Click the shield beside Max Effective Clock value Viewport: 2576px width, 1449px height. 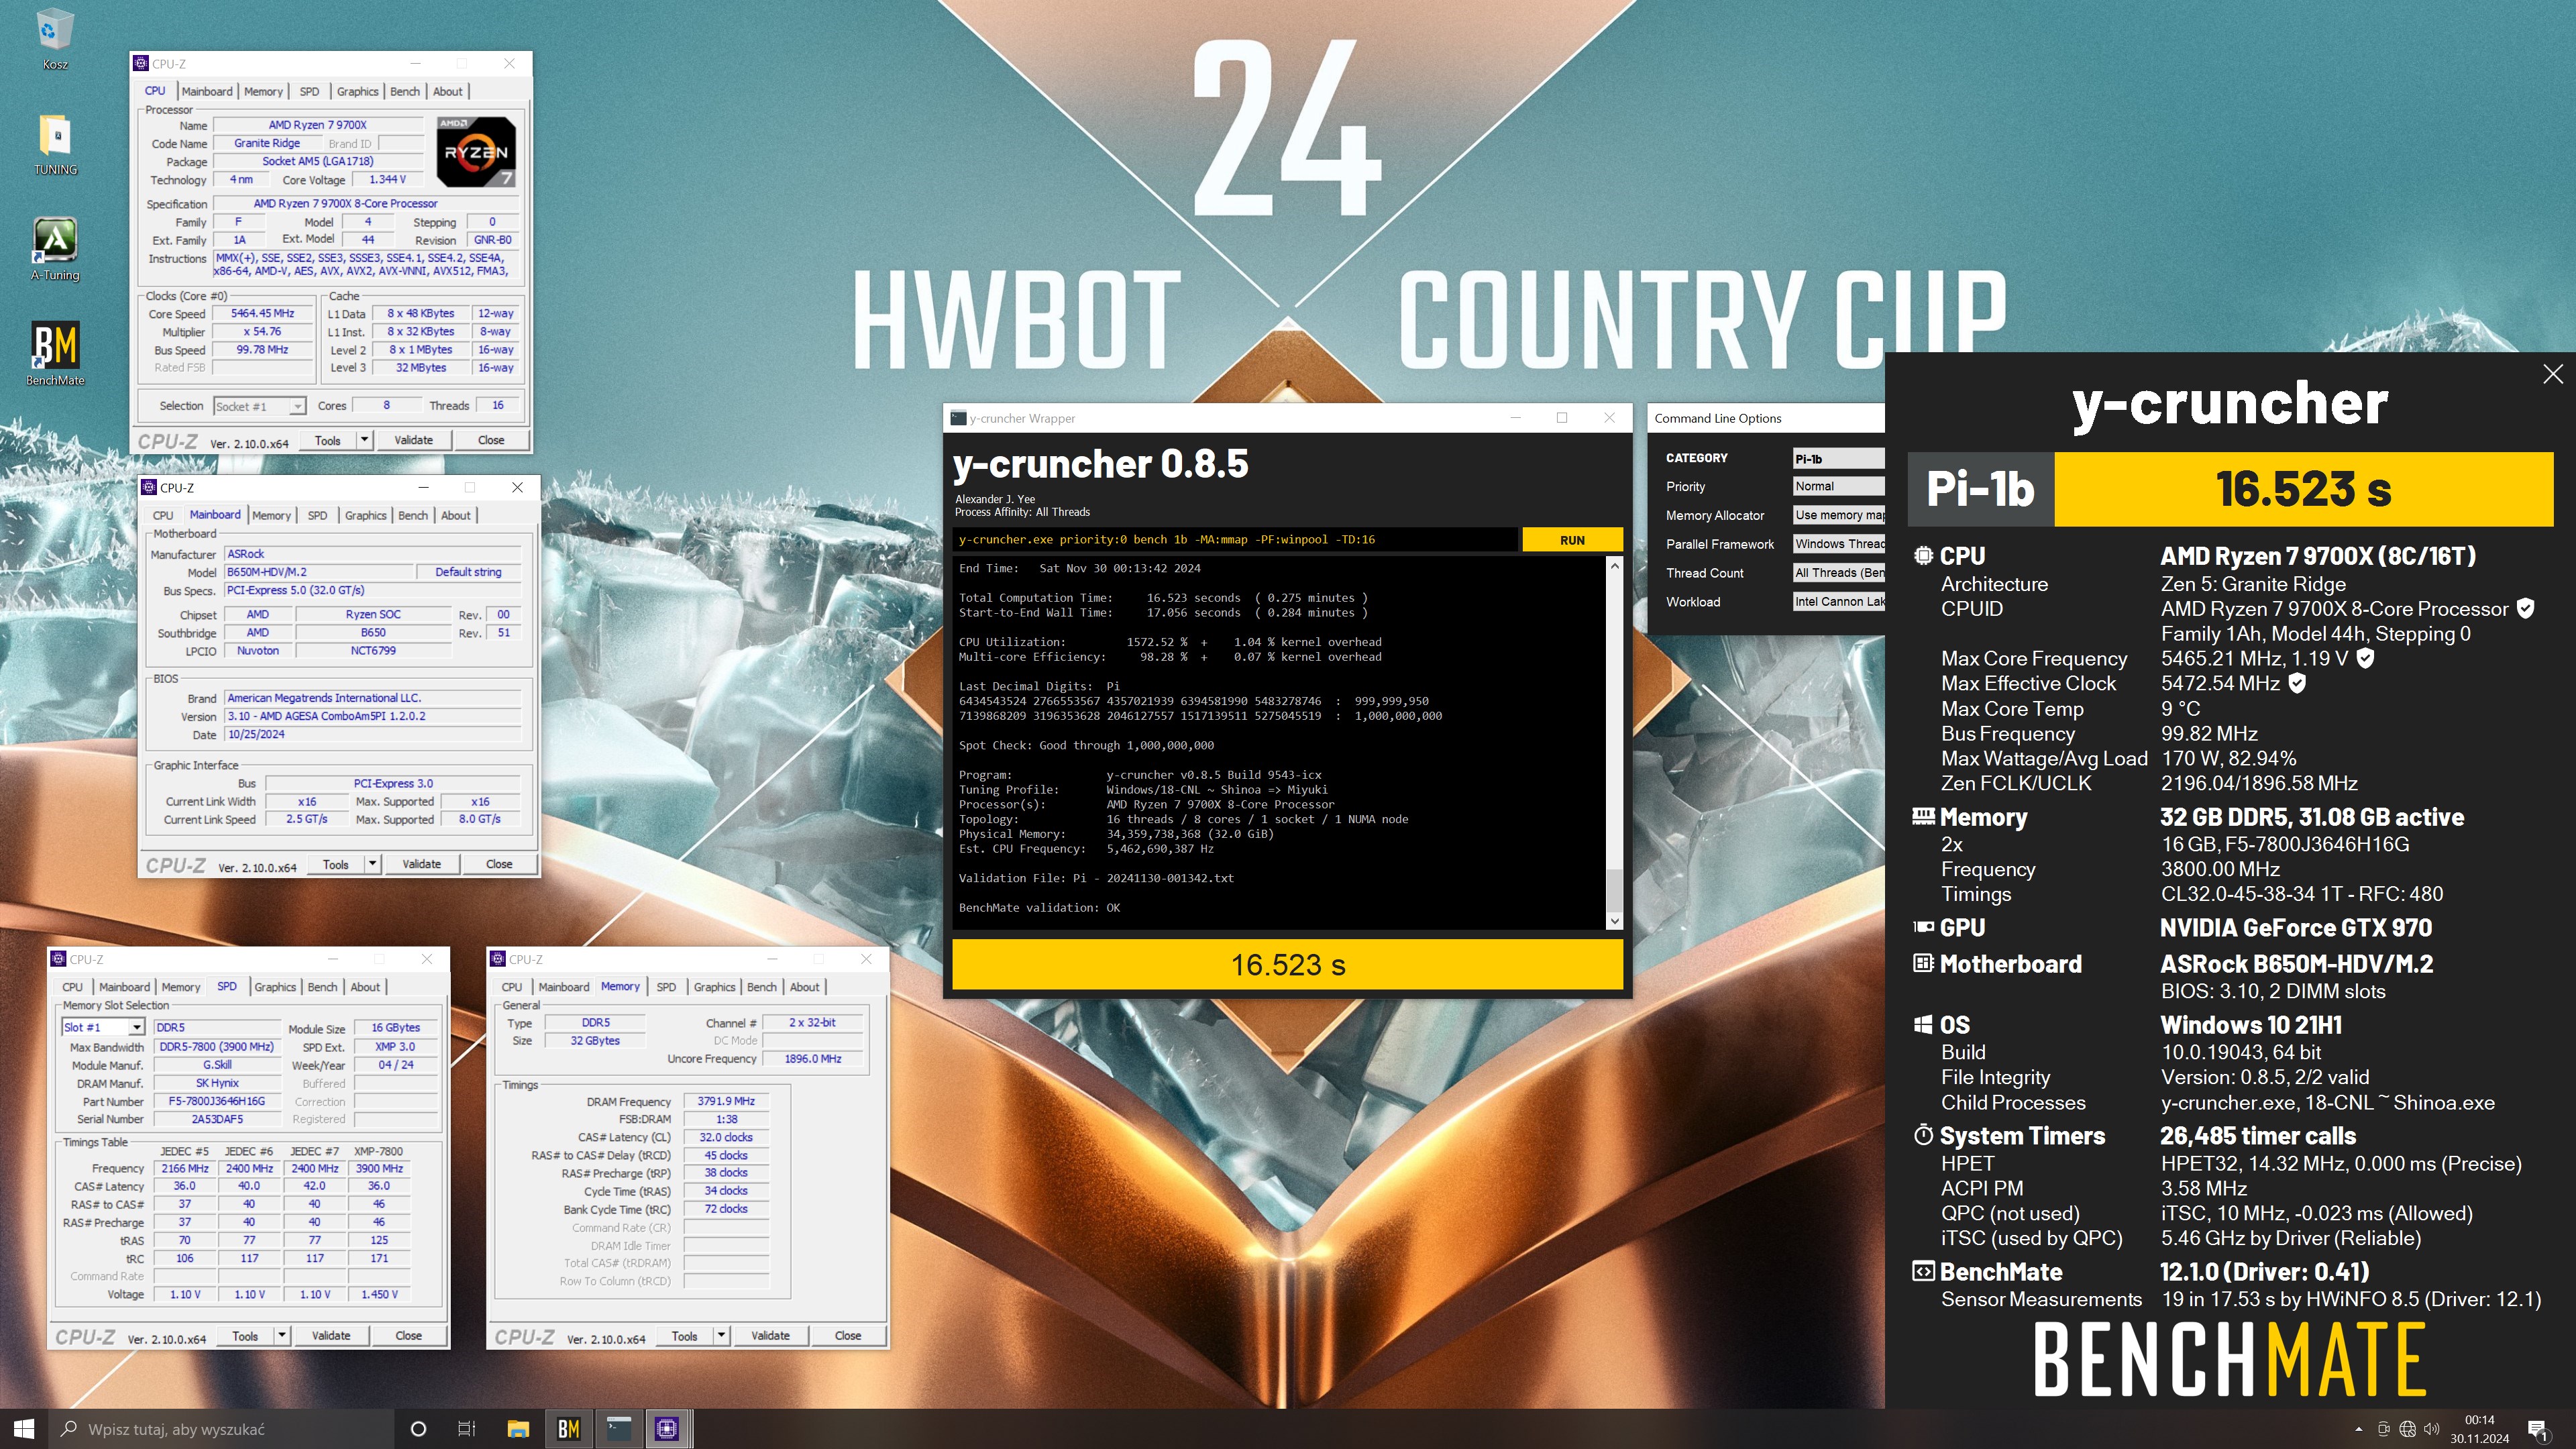[2297, 683]
